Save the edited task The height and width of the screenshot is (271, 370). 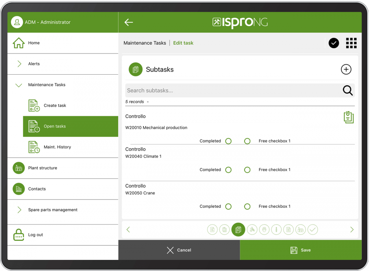[301, 250]
